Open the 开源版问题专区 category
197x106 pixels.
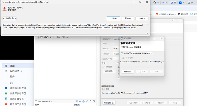coord(18,88)
